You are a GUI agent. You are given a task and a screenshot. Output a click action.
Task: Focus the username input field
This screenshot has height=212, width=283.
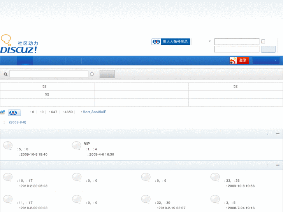click(x=237, y=42)
